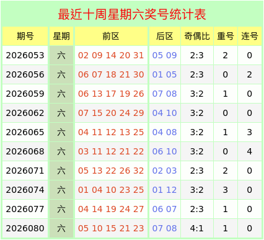
Task: Click 2:3 ratio in row 2026077
Action: point(197,209)
